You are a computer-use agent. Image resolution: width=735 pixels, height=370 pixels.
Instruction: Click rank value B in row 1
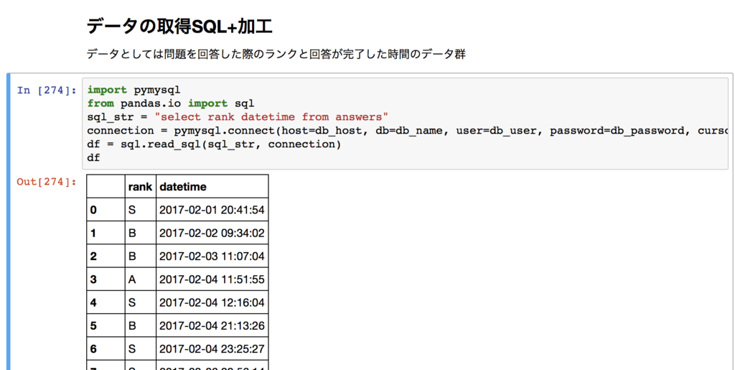pos(140,233)
